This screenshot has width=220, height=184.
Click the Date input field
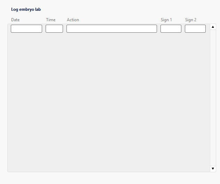[x=26, y=29]
